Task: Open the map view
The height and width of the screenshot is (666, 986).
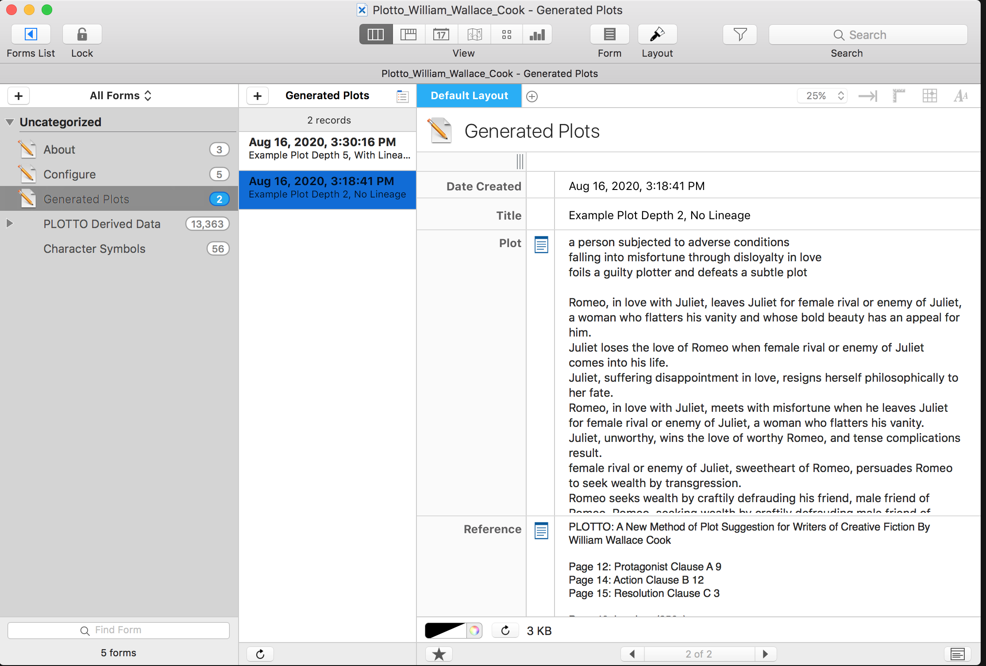Action: coord(474,35)
